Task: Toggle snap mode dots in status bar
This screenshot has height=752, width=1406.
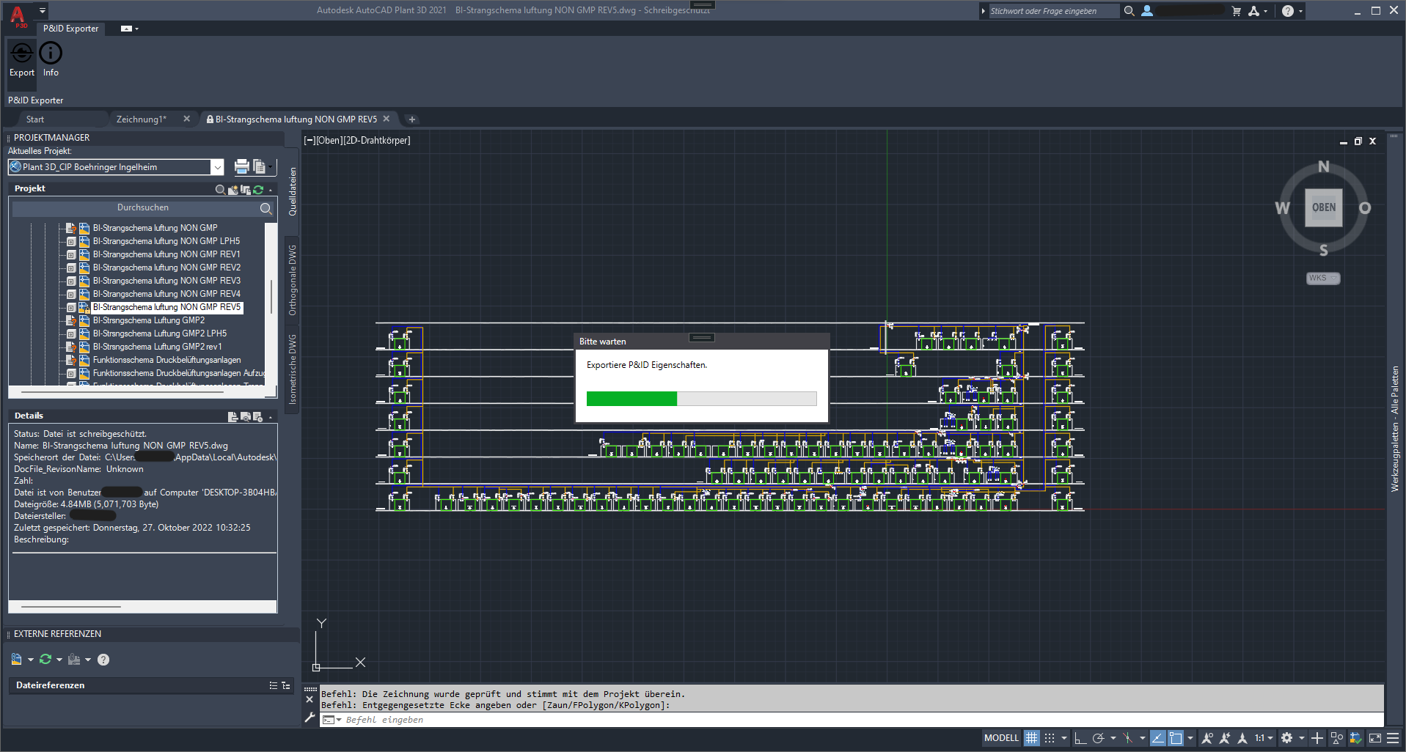Action: (x=1050, y=738)
